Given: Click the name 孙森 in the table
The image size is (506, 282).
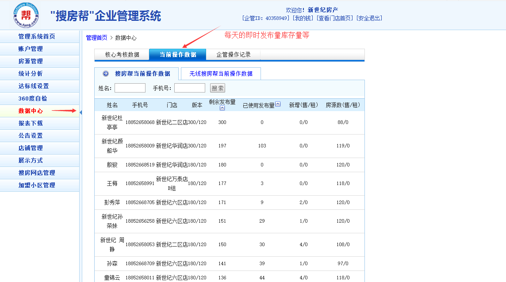Looking at the screenshot, I should tap(112, 263).
